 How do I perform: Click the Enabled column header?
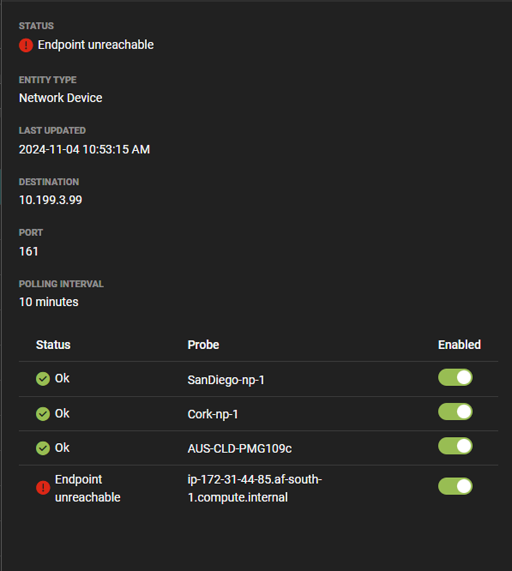(459, 345)
